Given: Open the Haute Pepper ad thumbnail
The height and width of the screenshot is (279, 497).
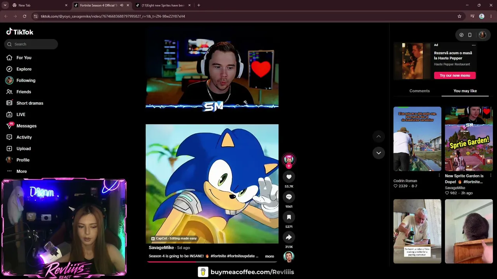Looking at the screenshot, I should (412, 61).
